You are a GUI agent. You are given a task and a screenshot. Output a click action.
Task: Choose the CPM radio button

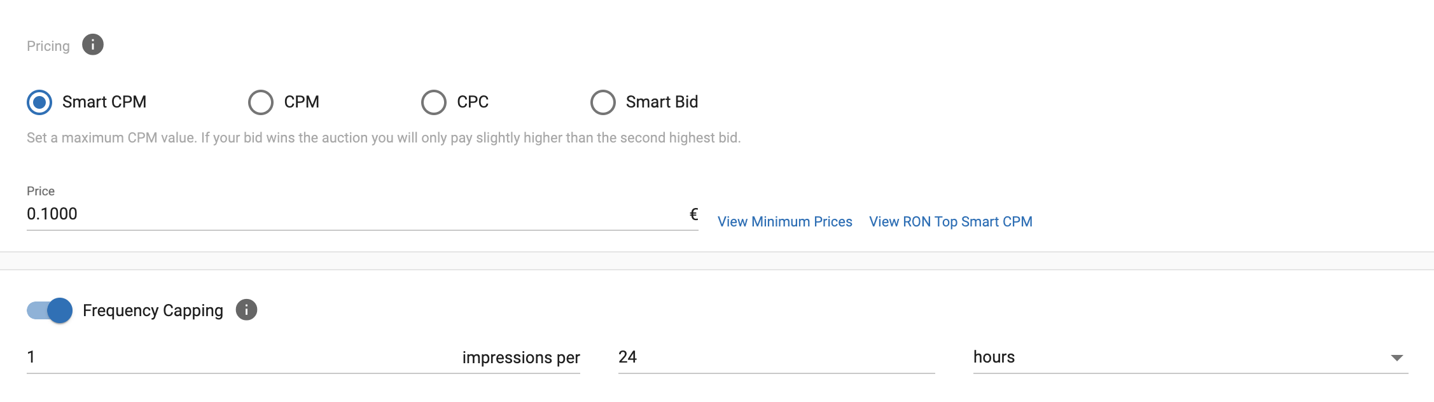coord(261,102)
